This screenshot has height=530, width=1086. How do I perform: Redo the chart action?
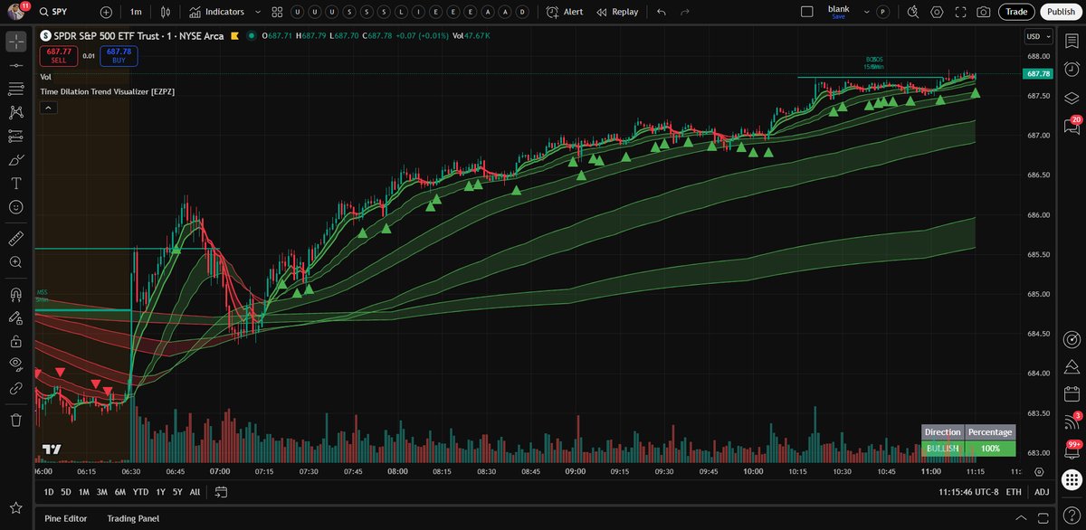(x=684, y=12)
